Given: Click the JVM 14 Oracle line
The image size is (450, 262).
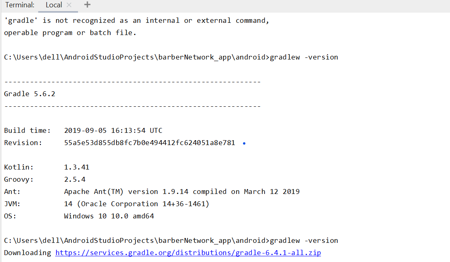Looking at the screenshot, I should 102,204.
